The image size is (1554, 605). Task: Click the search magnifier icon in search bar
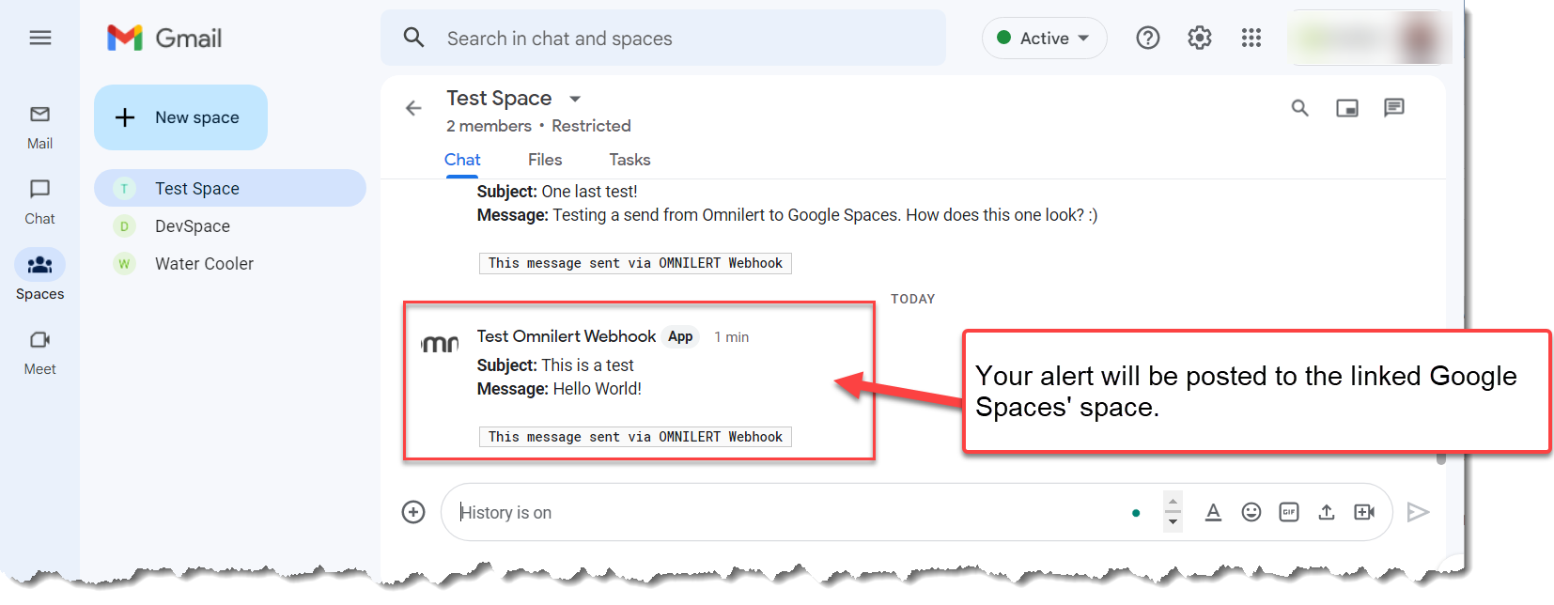pyautogui.click(x=413, y=38)
